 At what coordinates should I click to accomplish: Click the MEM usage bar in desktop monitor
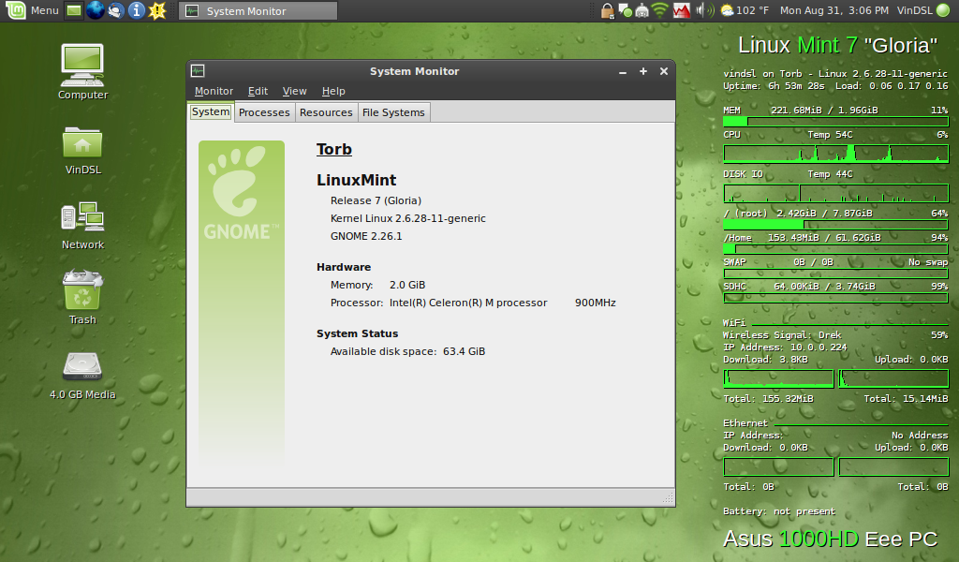click(x=835, y=121)
